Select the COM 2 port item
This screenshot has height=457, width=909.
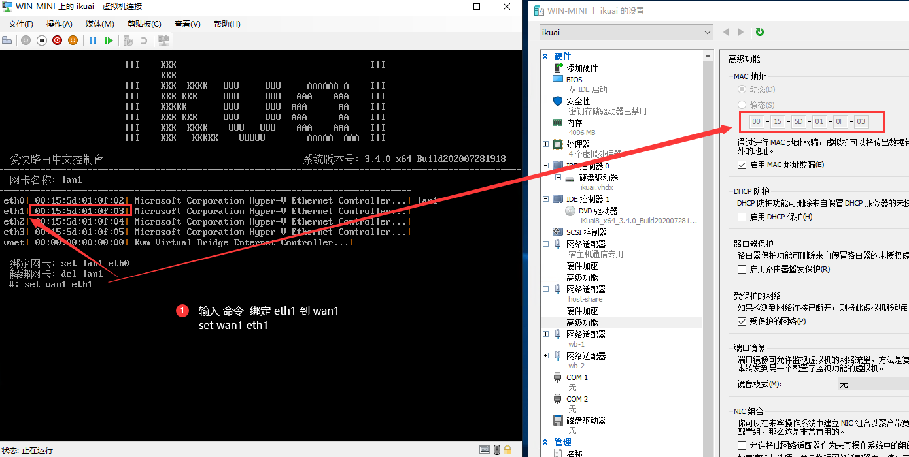tap(577, 399)
